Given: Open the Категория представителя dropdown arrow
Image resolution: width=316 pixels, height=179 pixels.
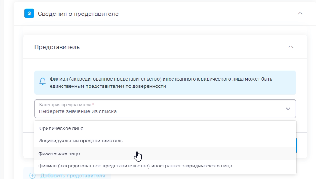Looking at the screenshot, I should point(288,109).
